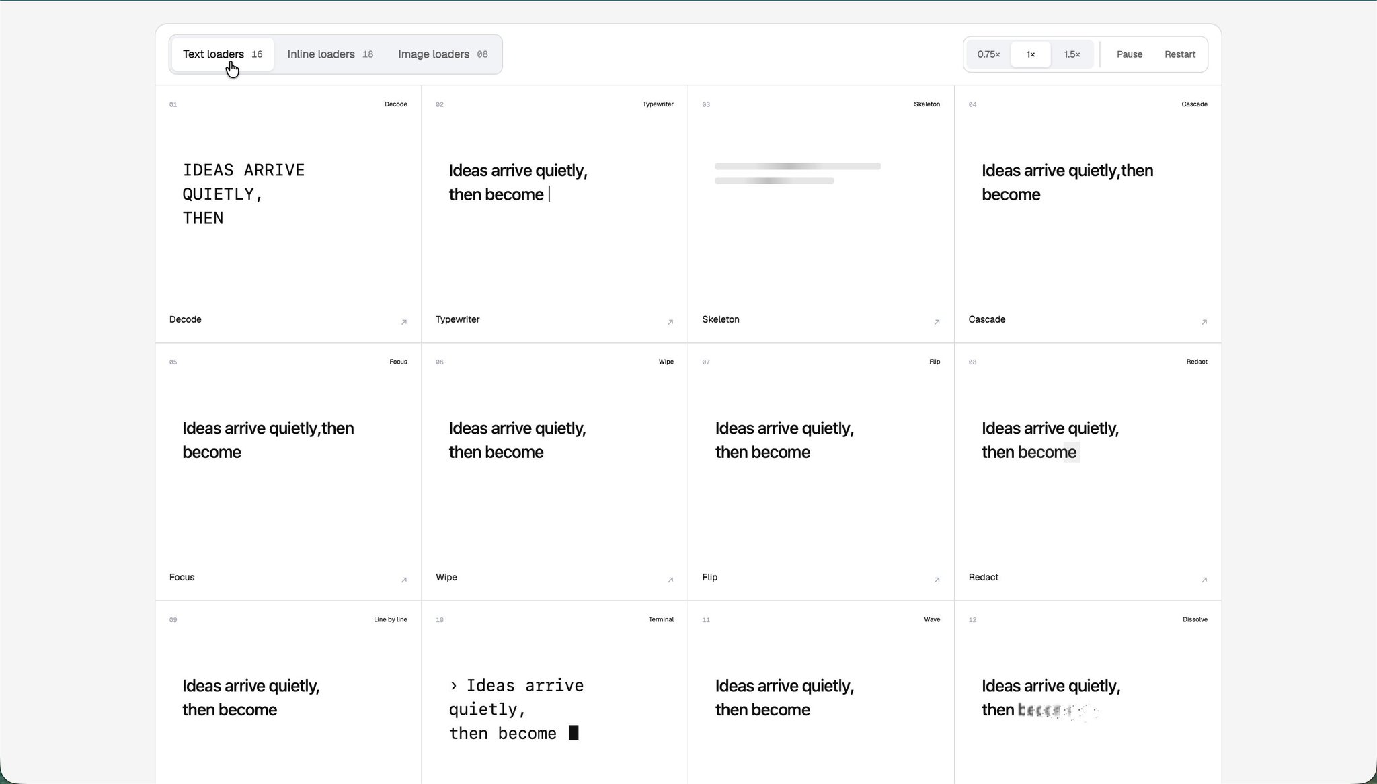Screen dimensions: 1377x784
Task: Click the Flip label at card bottom
Action: pyautogui.click(x=710, y=577)
